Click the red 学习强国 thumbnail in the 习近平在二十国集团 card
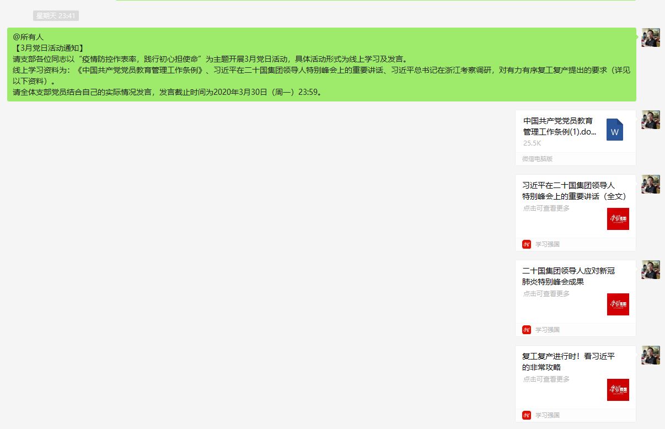Screen dimensions: 665x429 [618, 219]
